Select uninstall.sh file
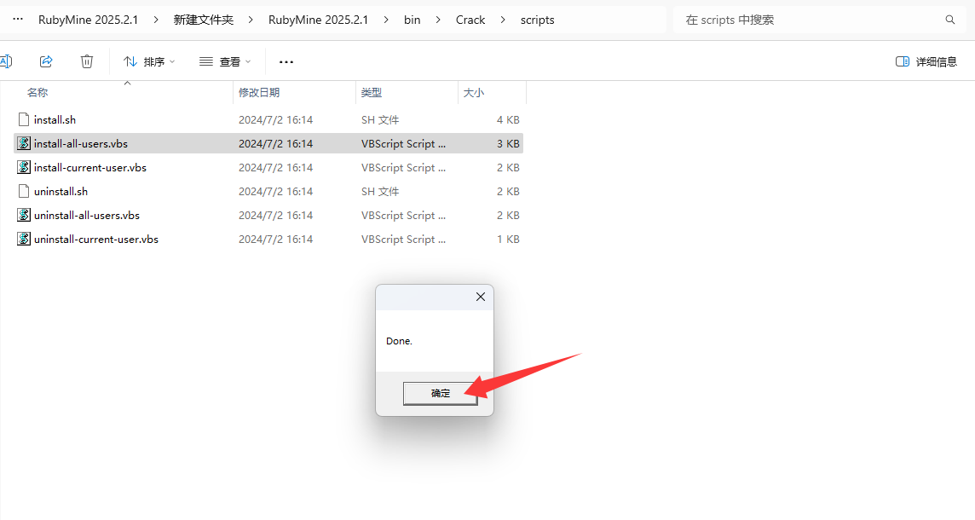The height and width of the screenshot is (520, 975). point(268,192)
